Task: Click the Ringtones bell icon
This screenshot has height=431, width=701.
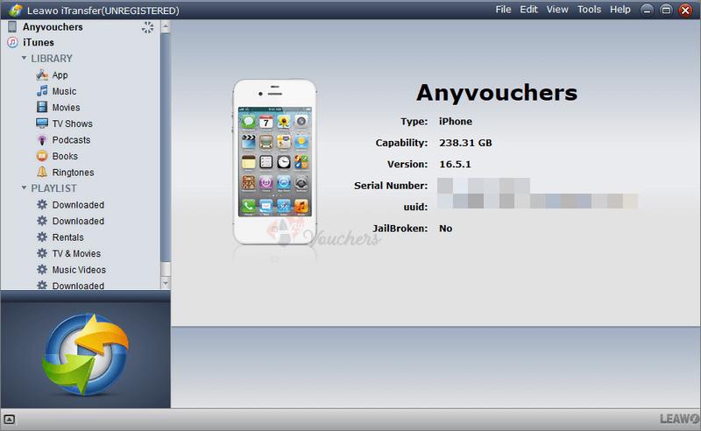Action: tap(42, 173)
